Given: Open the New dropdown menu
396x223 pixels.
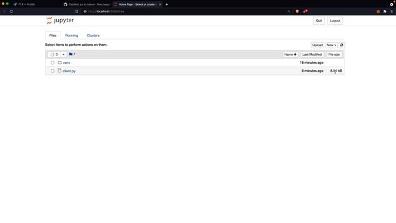Looking at the screenshot, I should pos(332,45).
